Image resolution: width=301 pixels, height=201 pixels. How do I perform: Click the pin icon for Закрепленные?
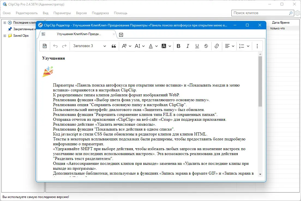click(10, 29)
